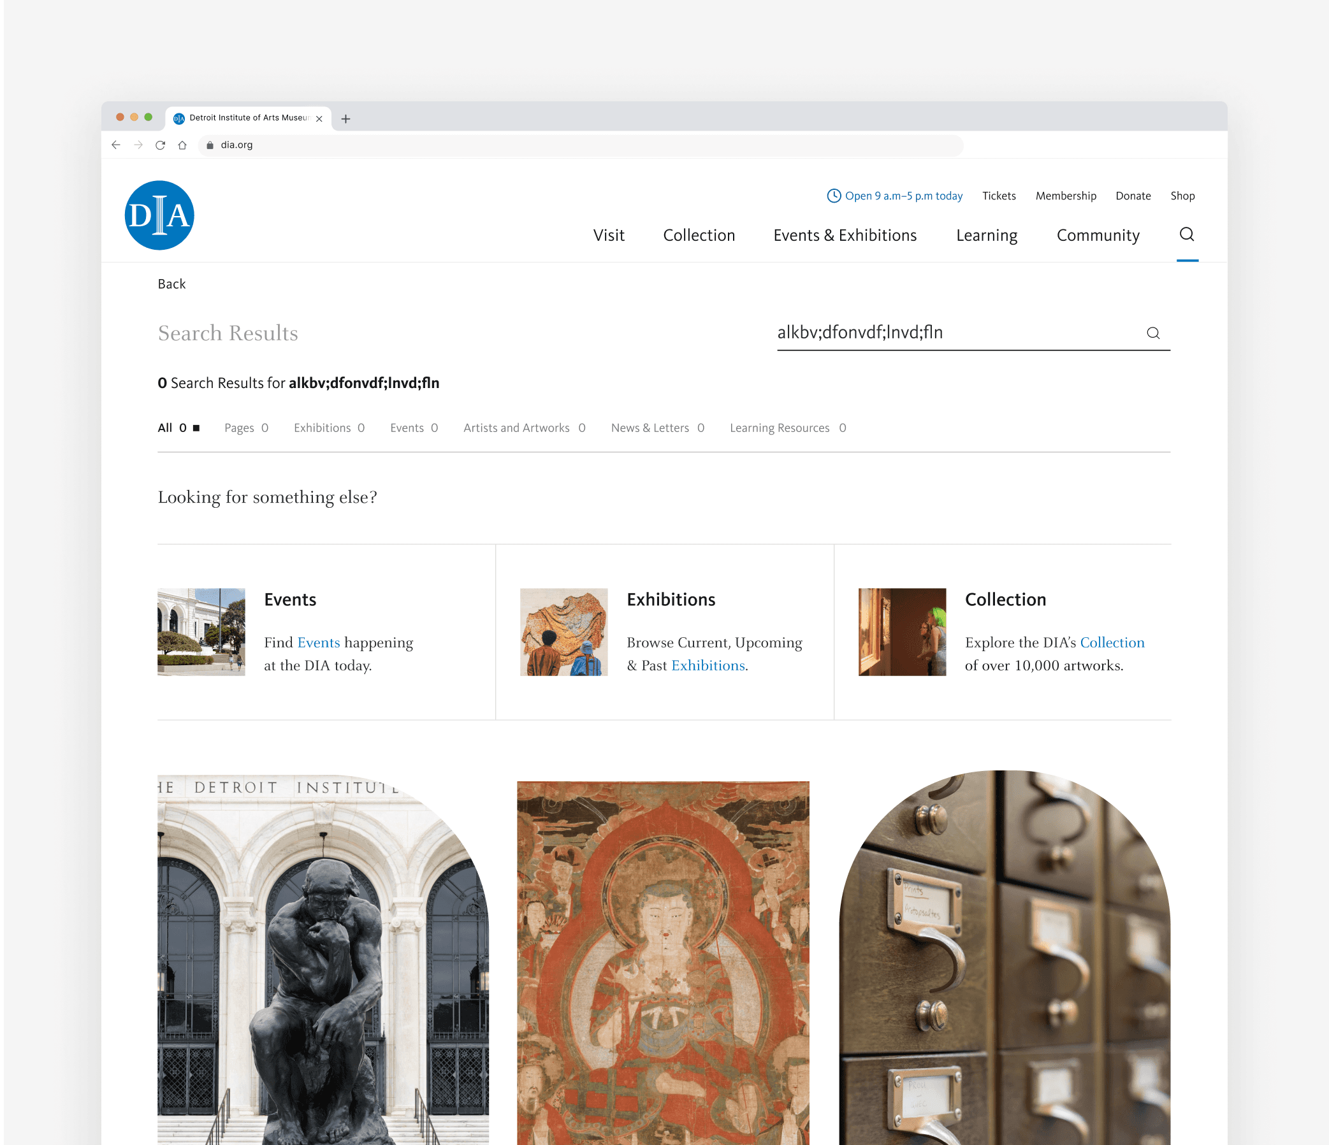Open the Collection menu
The image size is (1329, 1145).
pos(699,235)
